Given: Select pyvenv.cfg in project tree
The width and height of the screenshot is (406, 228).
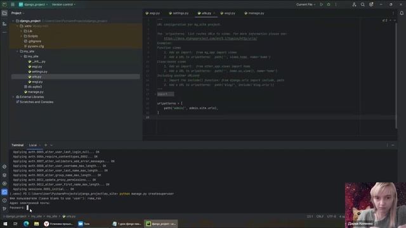Looking at the screenshot, I should [x=34, y=46].
